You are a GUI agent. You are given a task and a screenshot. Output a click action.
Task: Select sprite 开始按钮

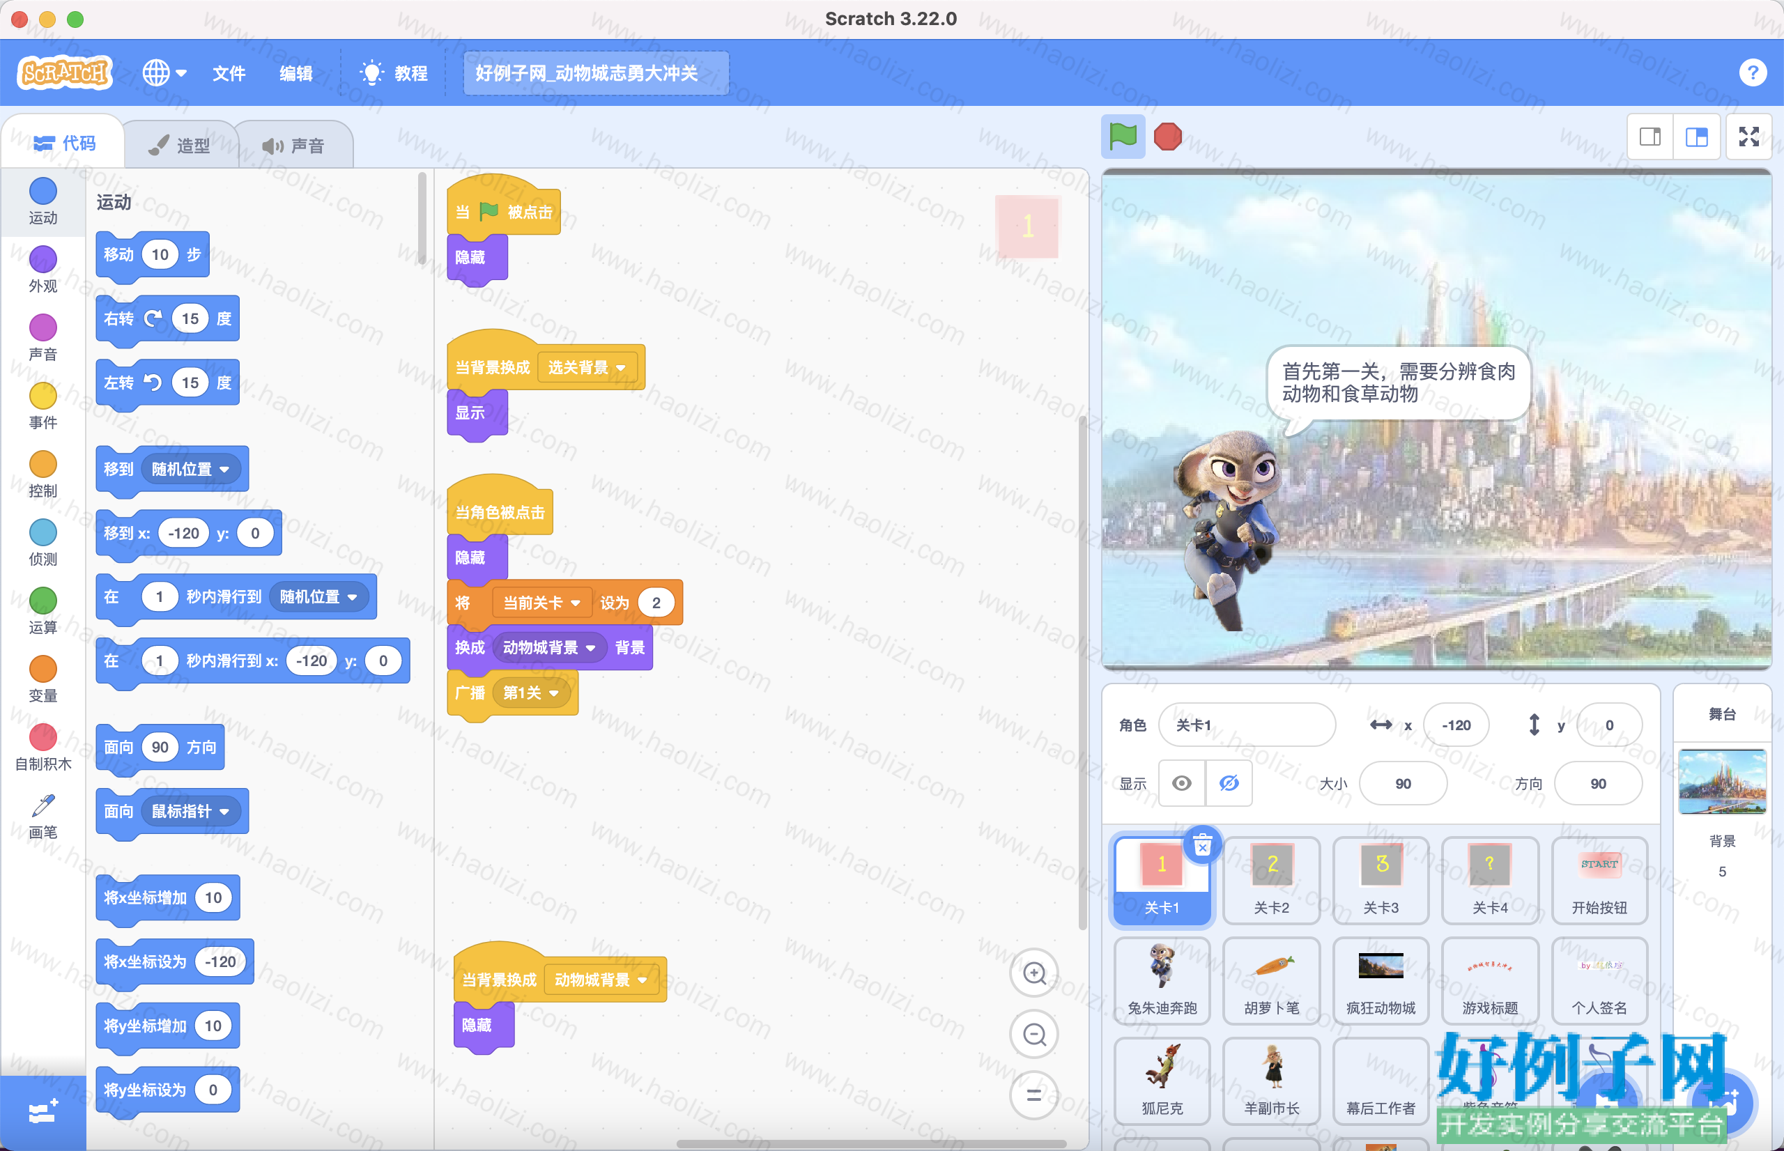point(1599,881)
